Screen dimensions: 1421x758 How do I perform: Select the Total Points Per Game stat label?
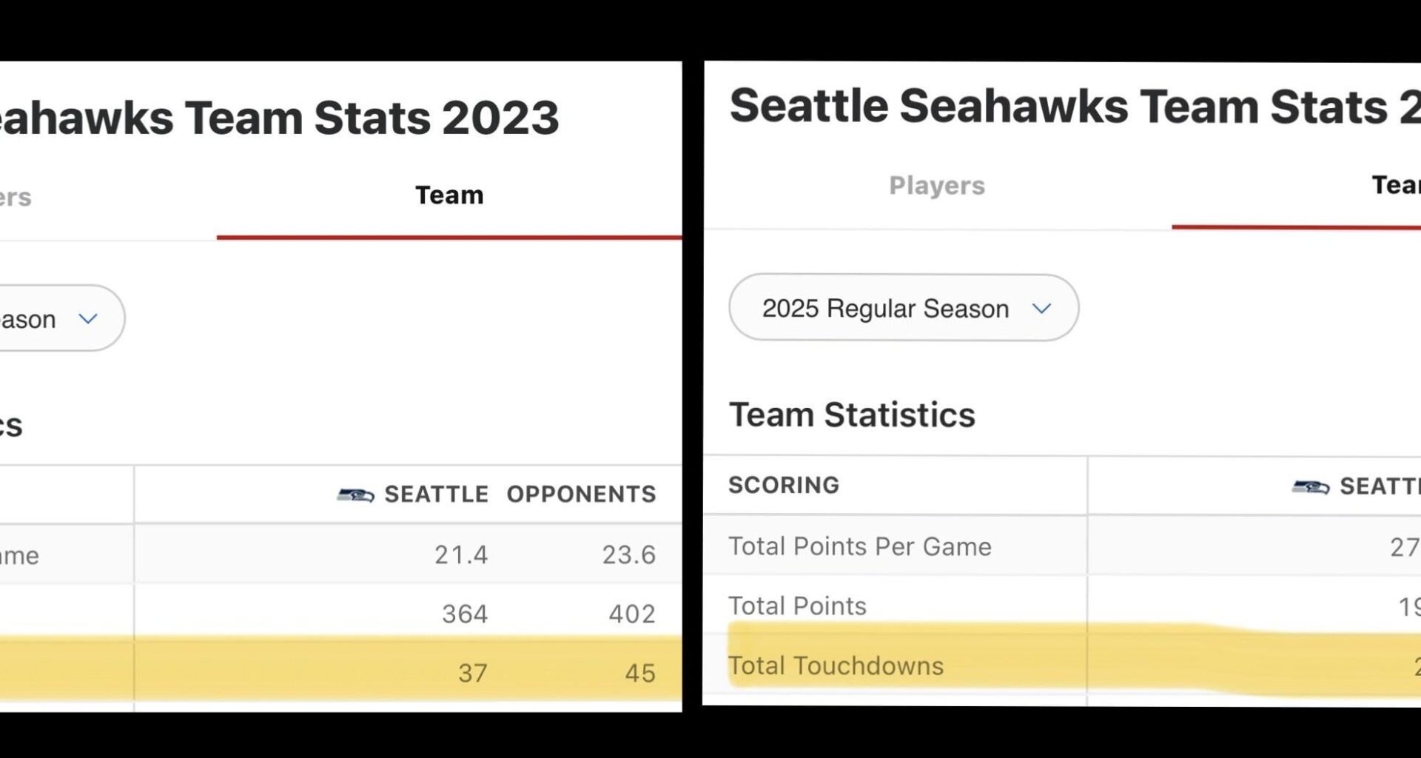861,546
